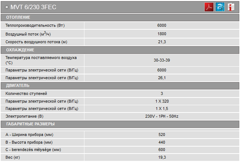This screenshot has height=162, width=240.
Task: Open the red Adobe PDF datasheet icon
Action: coord(209,7)
